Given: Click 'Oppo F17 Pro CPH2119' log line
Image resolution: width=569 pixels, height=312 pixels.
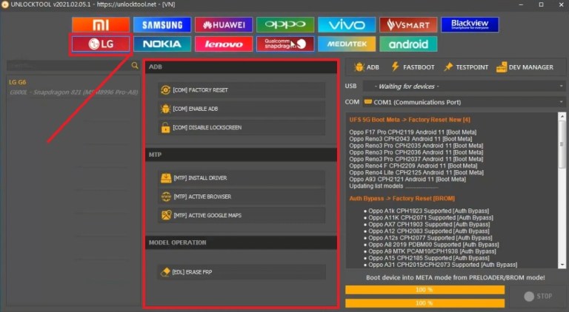Looking at the screenshot, I should (413, 132).
